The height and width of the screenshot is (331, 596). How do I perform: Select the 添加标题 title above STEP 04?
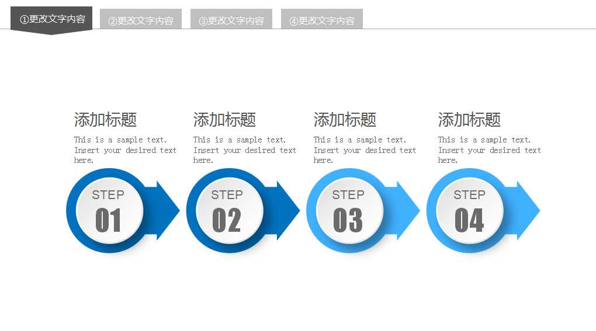[469, 120]
